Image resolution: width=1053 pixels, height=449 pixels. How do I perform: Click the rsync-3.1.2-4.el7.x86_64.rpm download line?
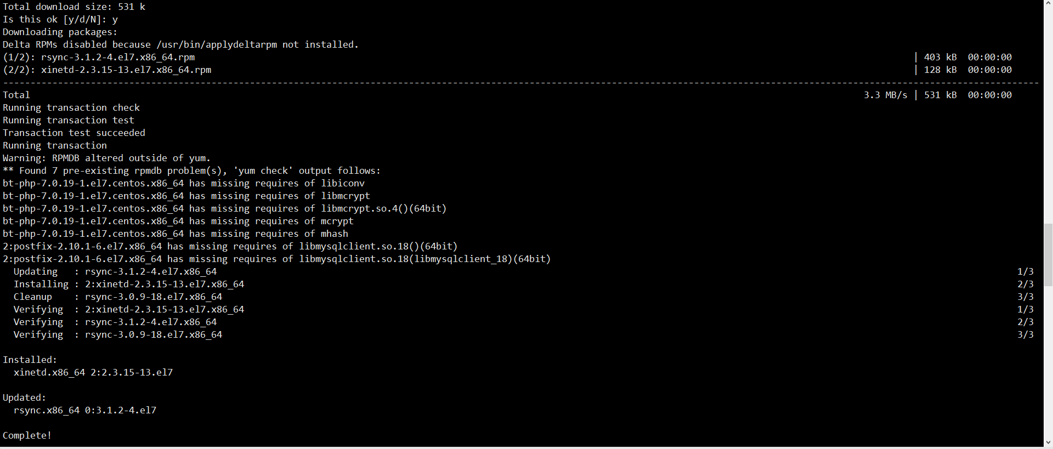(118, 57)
